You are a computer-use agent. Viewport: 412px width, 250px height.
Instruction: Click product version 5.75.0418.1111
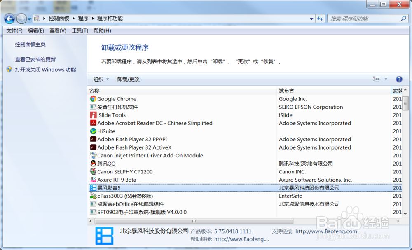click(233, 231)
